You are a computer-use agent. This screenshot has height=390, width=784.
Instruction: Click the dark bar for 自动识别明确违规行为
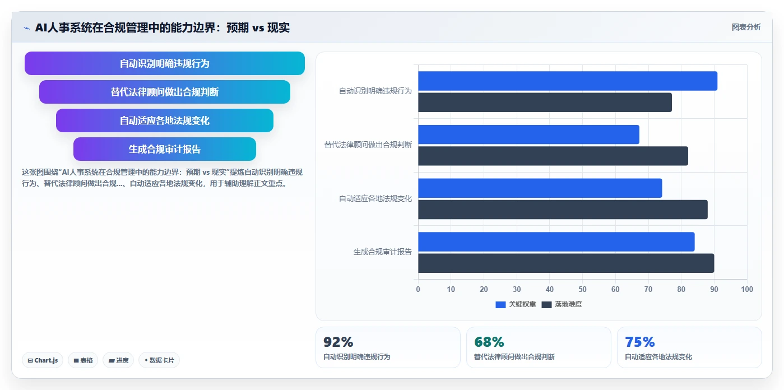(545, 102)
